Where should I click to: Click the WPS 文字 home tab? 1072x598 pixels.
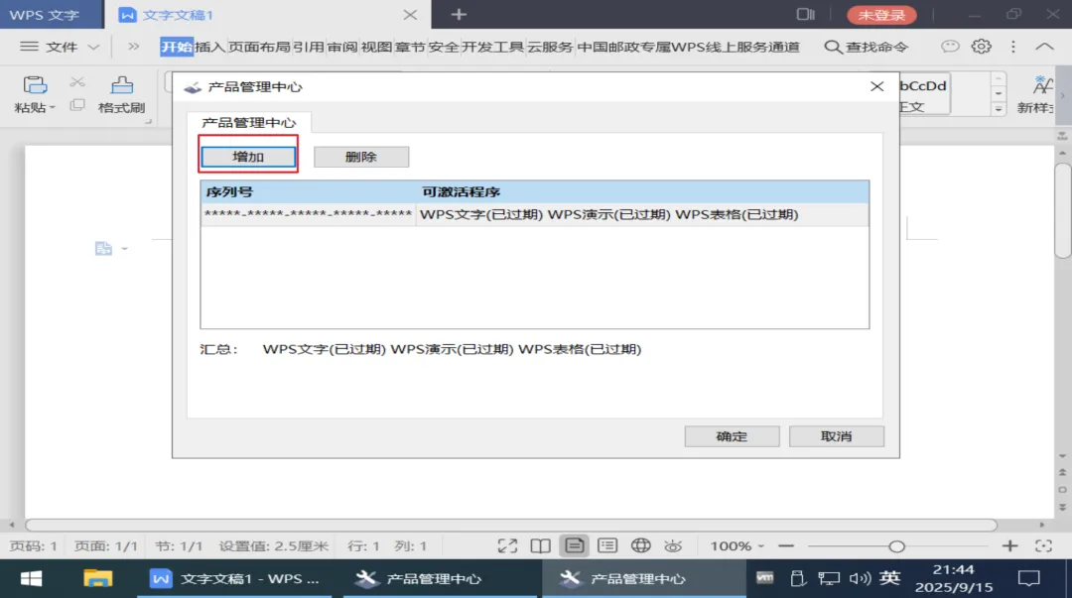click(45, 14)
